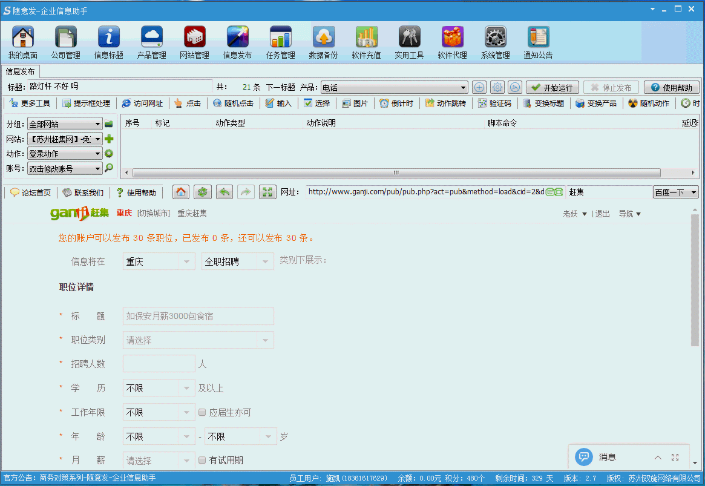Open 任务管理 chart icon

click(281, 42)
